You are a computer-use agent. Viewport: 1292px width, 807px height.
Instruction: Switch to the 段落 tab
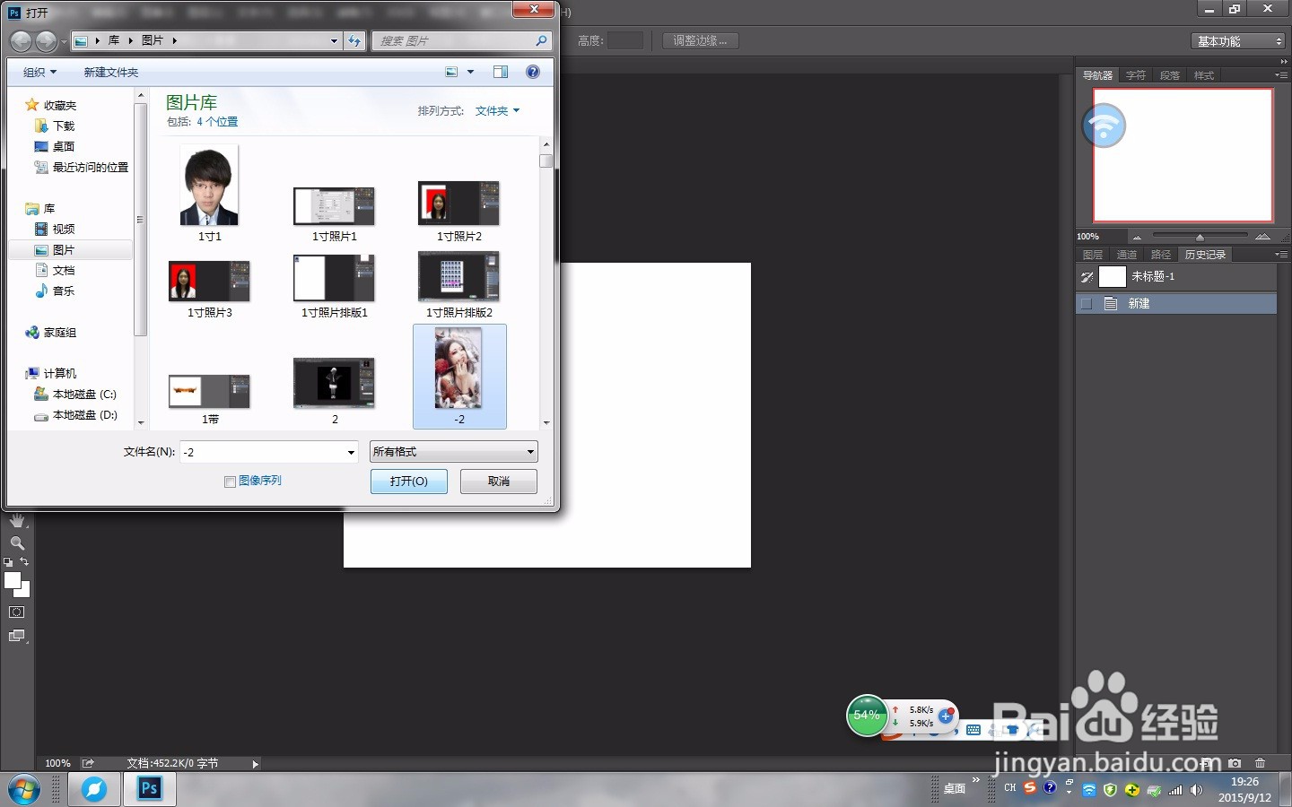point(1170,75)
